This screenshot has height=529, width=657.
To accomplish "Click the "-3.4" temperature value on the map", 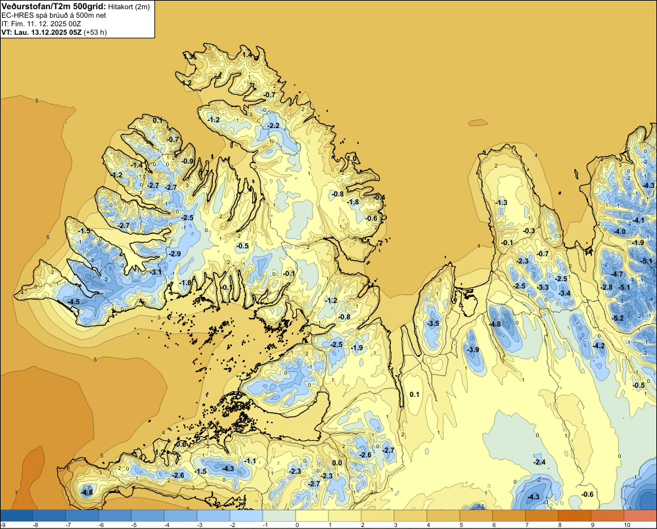I will pos(564,293).
